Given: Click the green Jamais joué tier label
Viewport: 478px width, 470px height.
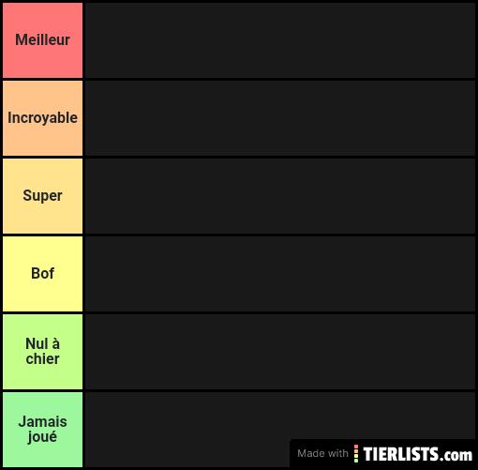Looking at the screenshot, I should point(43,430).
